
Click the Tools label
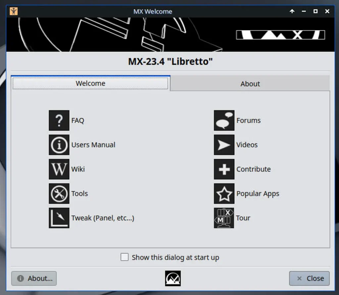(x=79, y=194)
